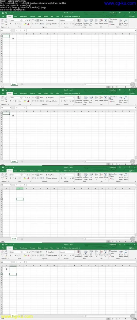This screenshot has width=137, height=320.
Task: Toggle Wrap Text in frame showing C5
Action: point(50,175)
